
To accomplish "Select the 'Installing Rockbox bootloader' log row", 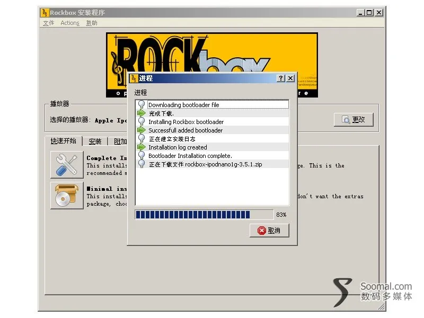I will [x=213, y=122].
